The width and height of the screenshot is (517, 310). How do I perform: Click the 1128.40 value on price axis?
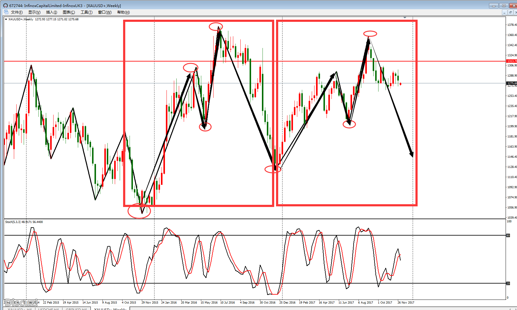(512, 167)
